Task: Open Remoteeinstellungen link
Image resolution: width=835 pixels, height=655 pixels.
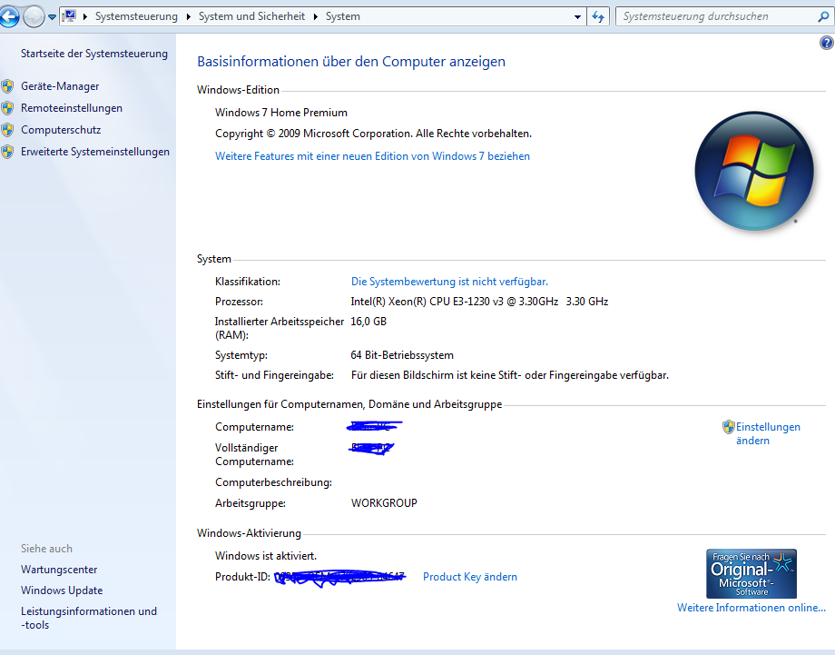Action: coord(72,108)
